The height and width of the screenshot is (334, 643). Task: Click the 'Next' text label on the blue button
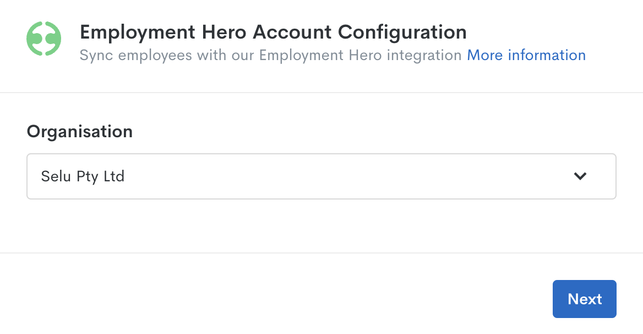[x=585, y=299]
